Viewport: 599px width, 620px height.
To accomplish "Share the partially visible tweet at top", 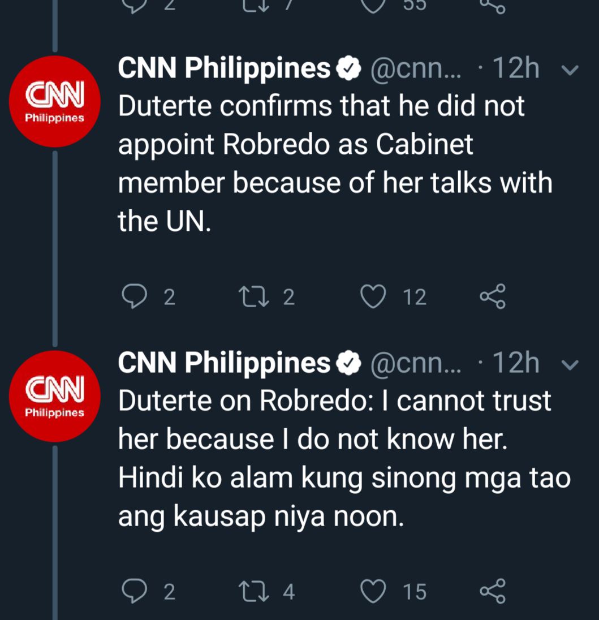I will 492,6.
